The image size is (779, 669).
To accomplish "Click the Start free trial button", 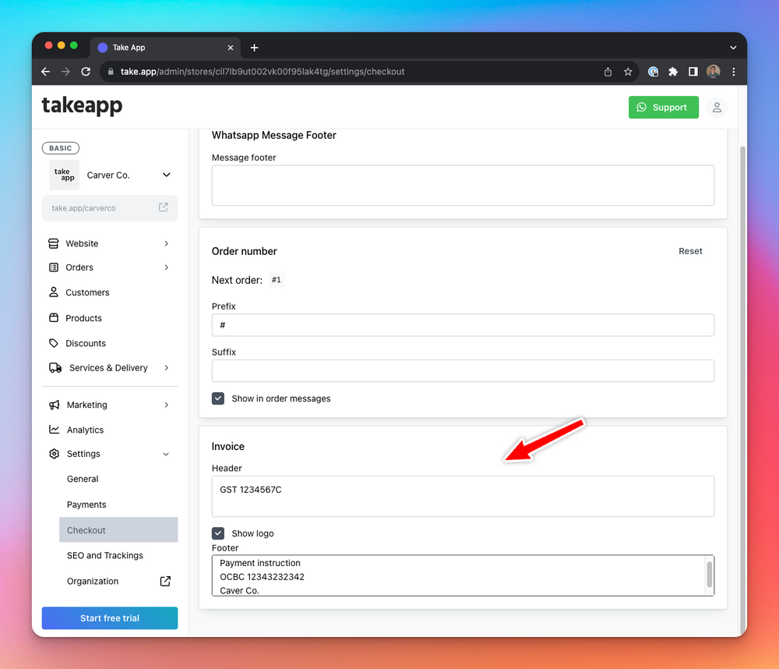I will 110,618.
